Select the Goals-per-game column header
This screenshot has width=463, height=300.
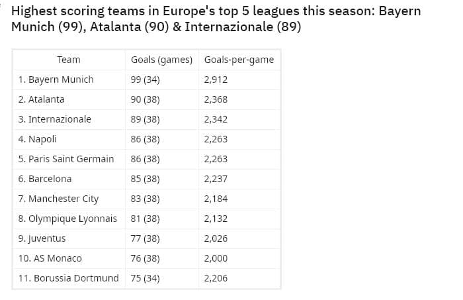point(239,60)
